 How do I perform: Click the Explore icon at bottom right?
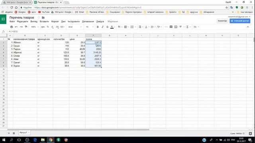click(250, 133)
